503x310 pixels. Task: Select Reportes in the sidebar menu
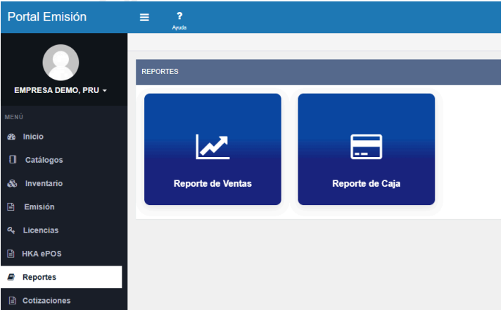(39, 277)
